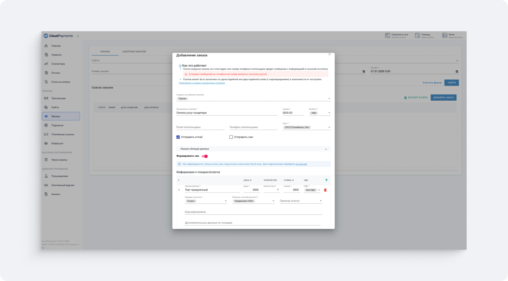Screen dimensions: 508x281
Task: Uncheck Отправить e-mail checkbox
Action: pos(178,137)
